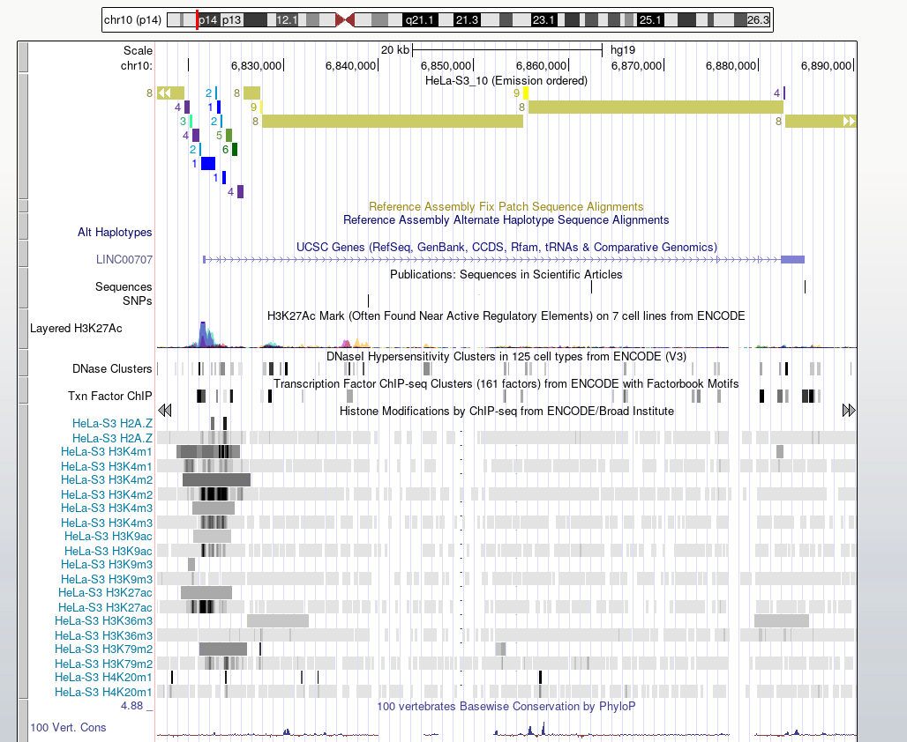Click the dark green state 6 segment
Screen dimensions: 907x742
tap(235, 149)
